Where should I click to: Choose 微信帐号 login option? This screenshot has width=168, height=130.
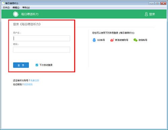click(143, 40)
